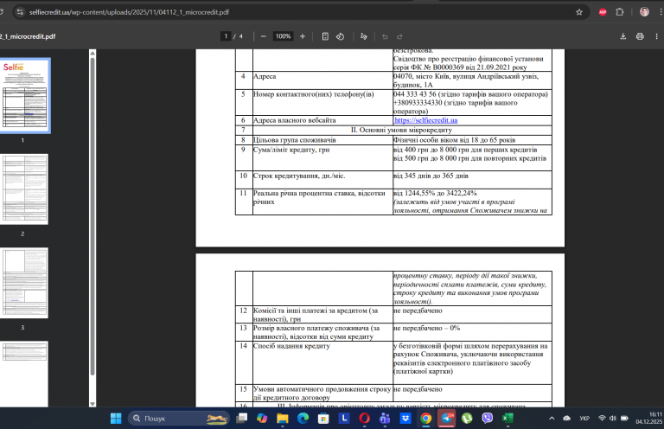The height and width of the screenshot is (429, 664).
Task: Open the https://selfiecredit.ua link
Action: tap(425, 120)
